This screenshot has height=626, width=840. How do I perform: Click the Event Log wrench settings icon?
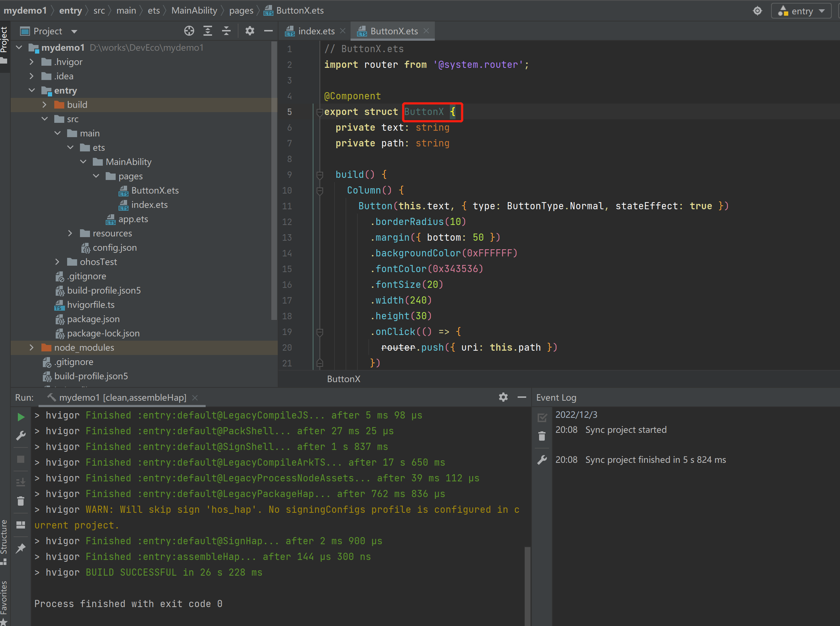coord(542,460)
